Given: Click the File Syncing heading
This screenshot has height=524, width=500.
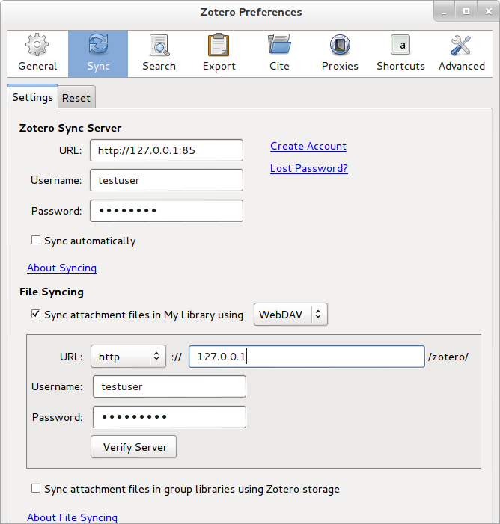Looking at the screenshot, I should [52, 292].
